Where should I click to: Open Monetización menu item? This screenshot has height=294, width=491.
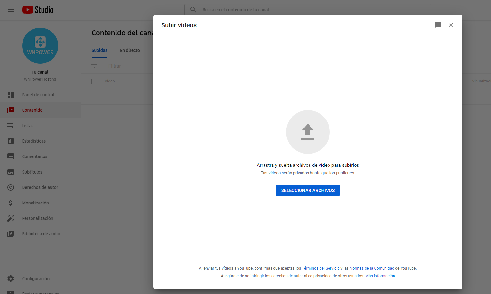41,203
